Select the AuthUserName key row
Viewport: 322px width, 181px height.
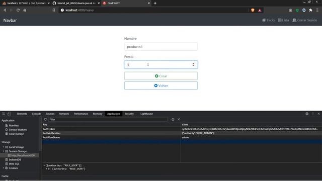coord(111,137)
